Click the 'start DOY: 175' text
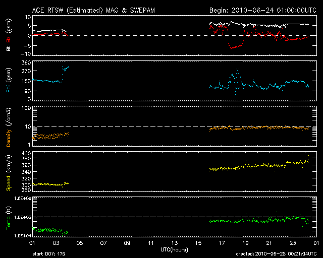Viewport: 323px width, 258px height. point(48,254)
